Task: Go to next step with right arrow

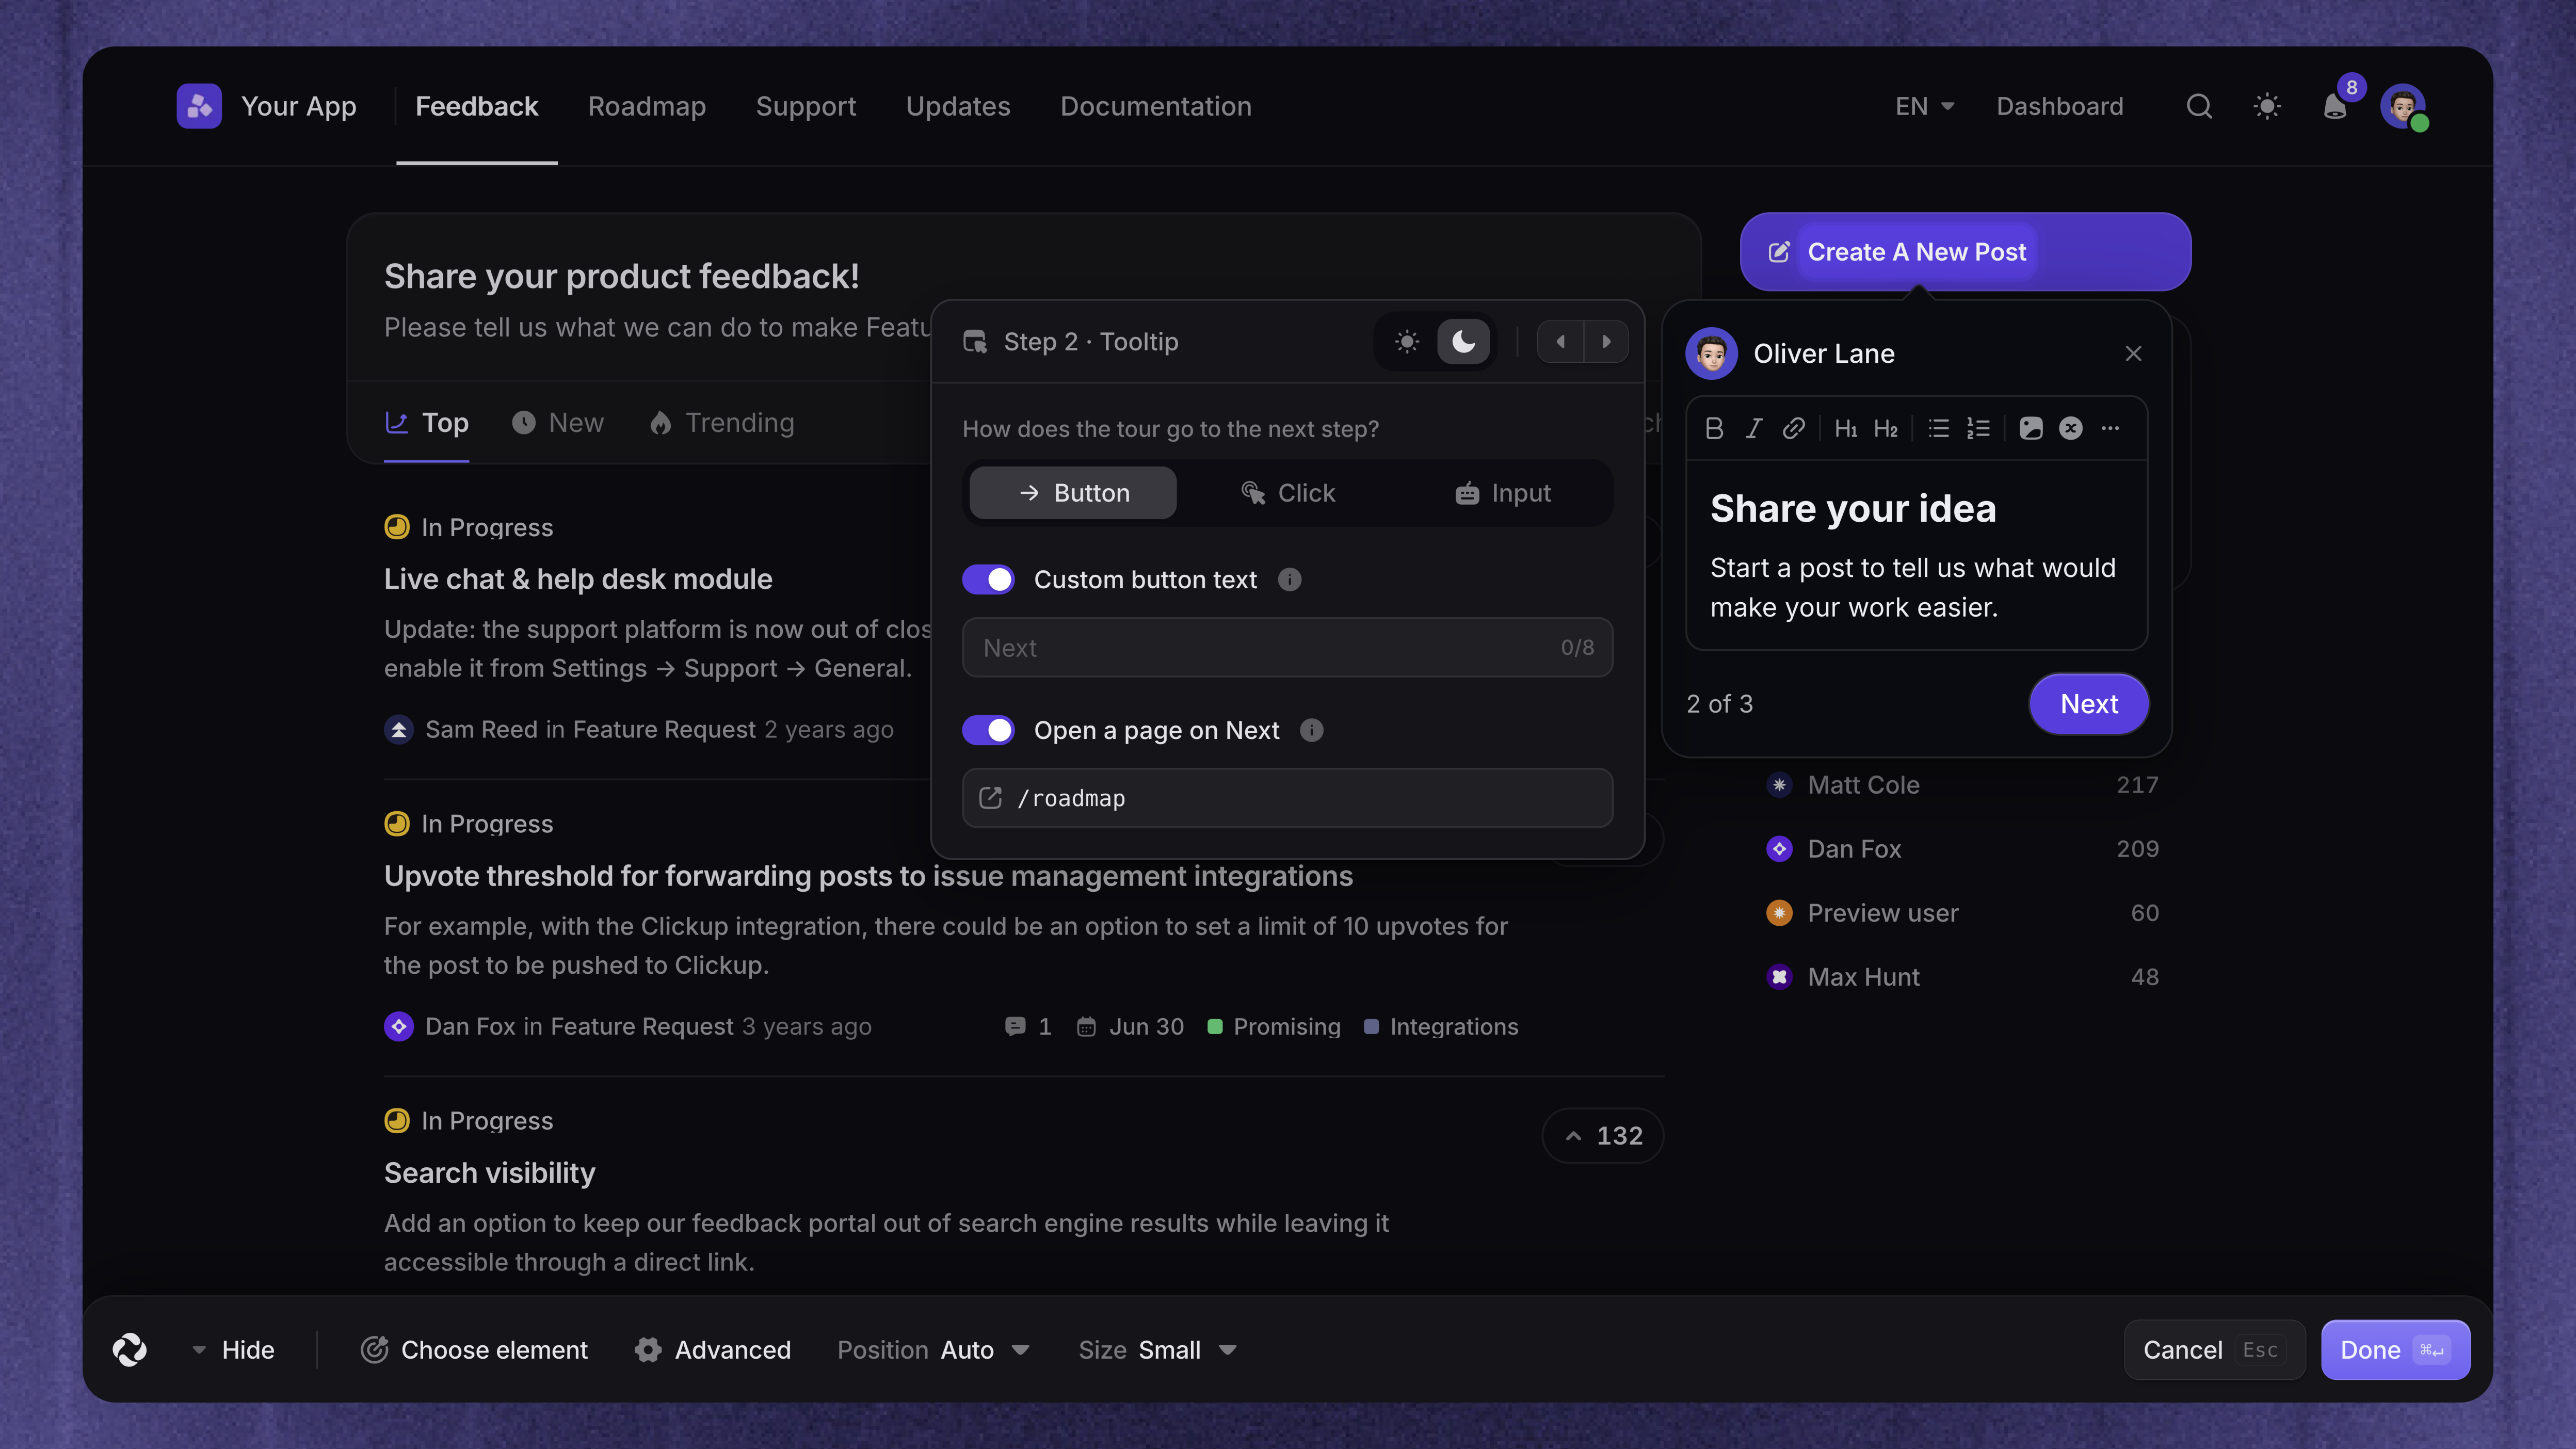Action: 1606,342
